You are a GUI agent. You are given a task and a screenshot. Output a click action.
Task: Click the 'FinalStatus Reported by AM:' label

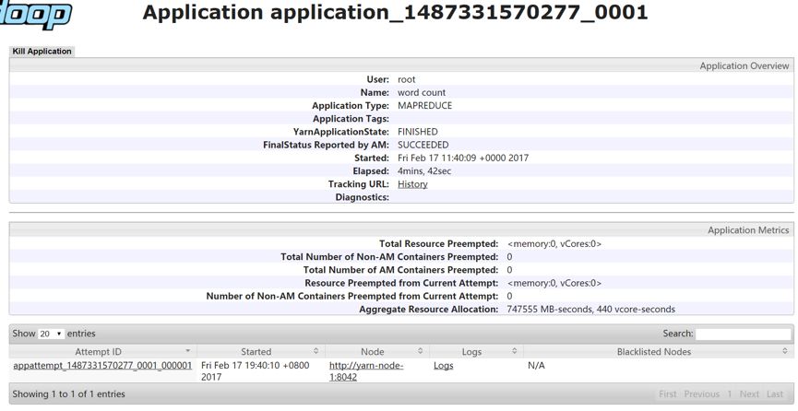tap(326, 145)
